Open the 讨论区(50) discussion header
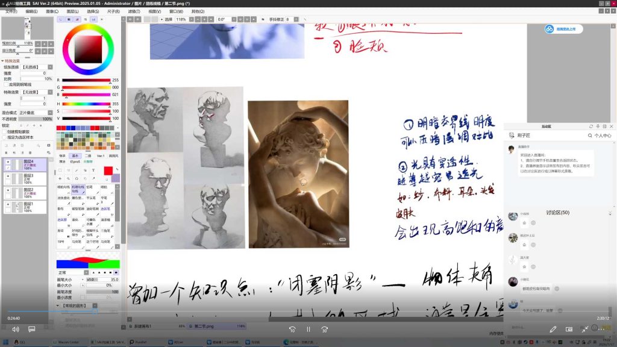 (557, 213)
